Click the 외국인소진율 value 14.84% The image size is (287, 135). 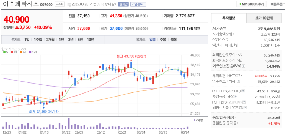(273, 66)
